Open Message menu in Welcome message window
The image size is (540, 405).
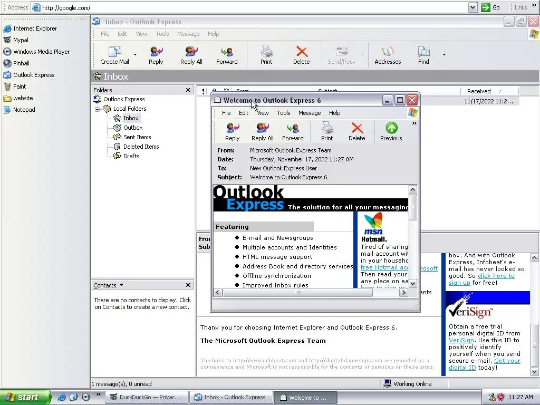[x=310, y=113]
